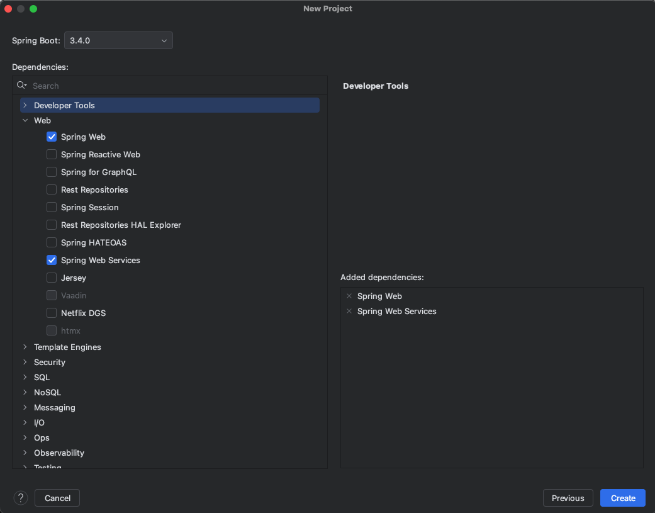Screen dimensions: 655x513
Task: Expand the Developer Tools category chevron
Action: (x=25, y=105)
